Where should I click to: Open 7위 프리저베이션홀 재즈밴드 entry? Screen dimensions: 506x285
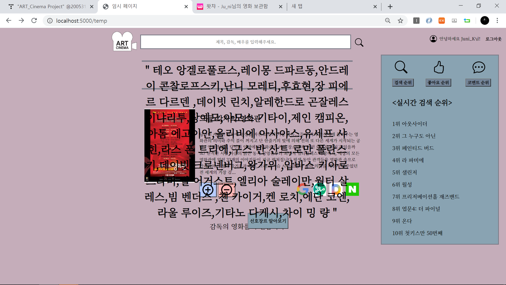click(426, 197)
